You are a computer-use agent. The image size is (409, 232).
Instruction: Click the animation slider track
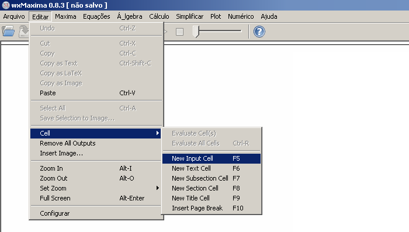click(x=220, y=31)
